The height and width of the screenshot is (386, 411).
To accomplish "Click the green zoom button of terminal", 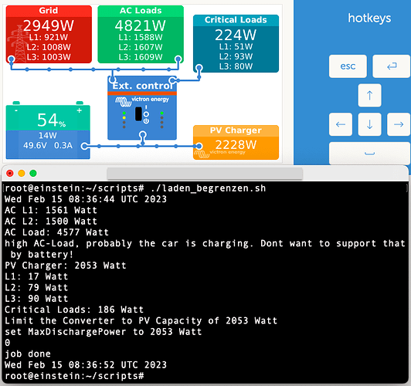I will coord(33,173).
